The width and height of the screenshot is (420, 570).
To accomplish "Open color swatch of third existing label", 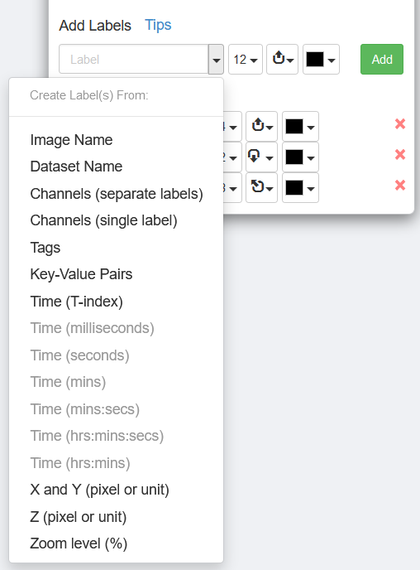I will click(300, 187).
